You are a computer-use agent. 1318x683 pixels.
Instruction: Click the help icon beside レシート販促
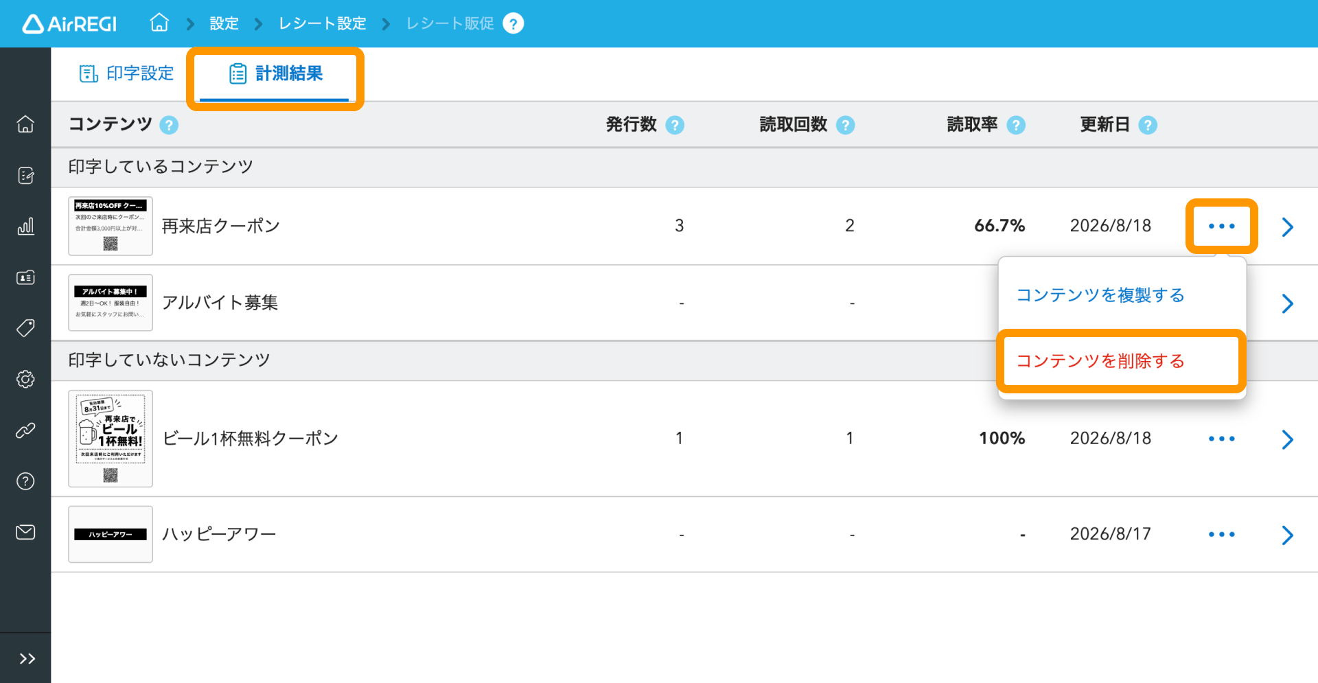[513, 23]
